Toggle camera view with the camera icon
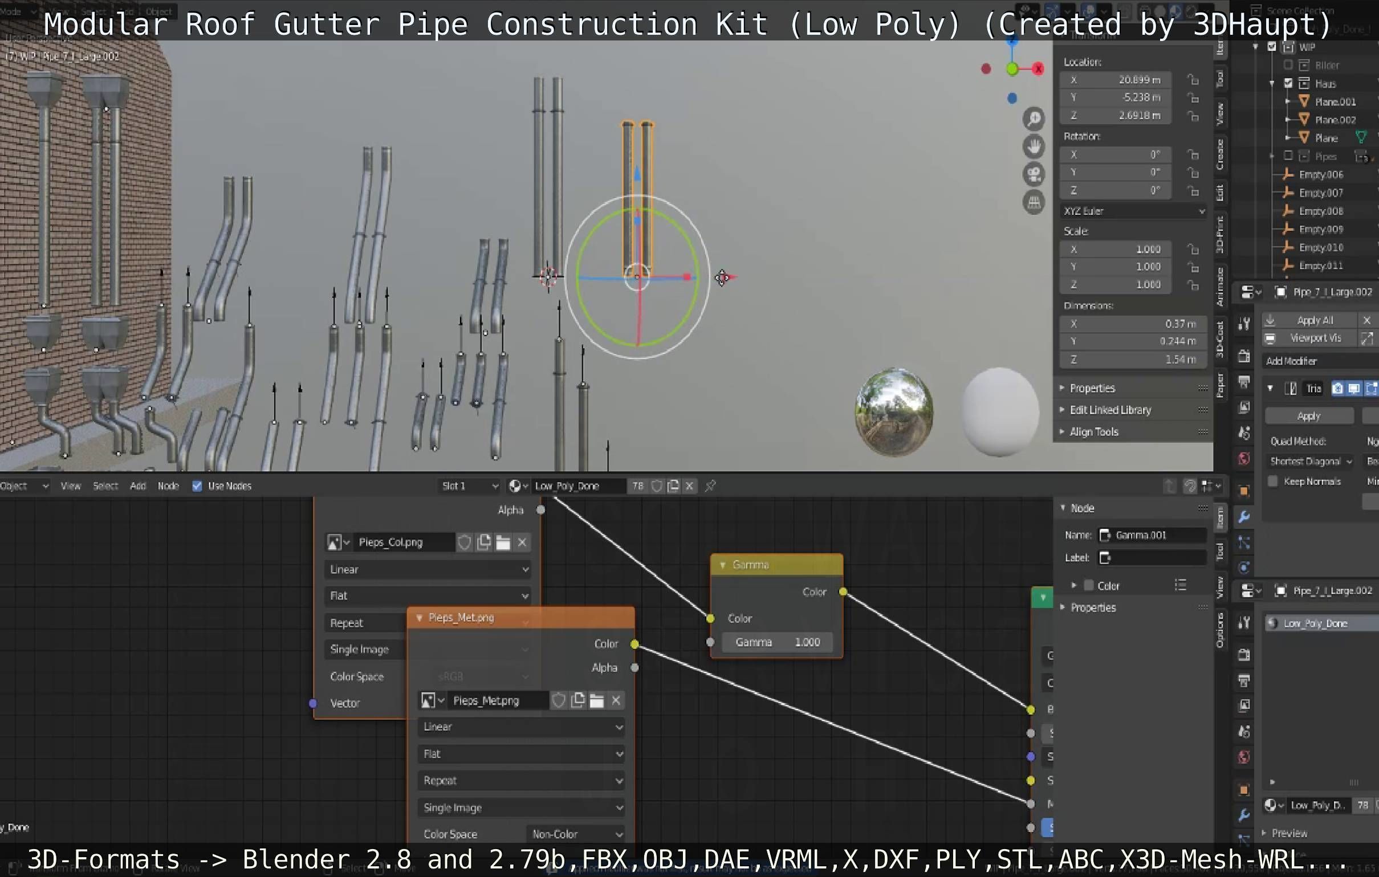The width and height of the screenshot is (1379, 877). coord(1034,174)
